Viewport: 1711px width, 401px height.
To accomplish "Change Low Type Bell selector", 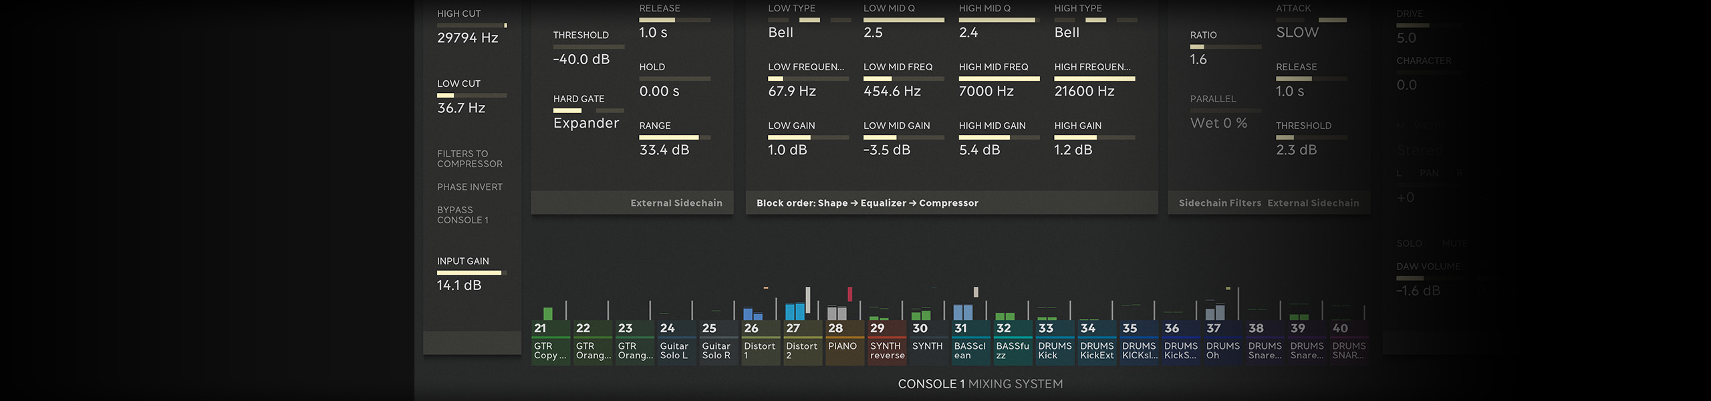I will [x=780, y=33].
